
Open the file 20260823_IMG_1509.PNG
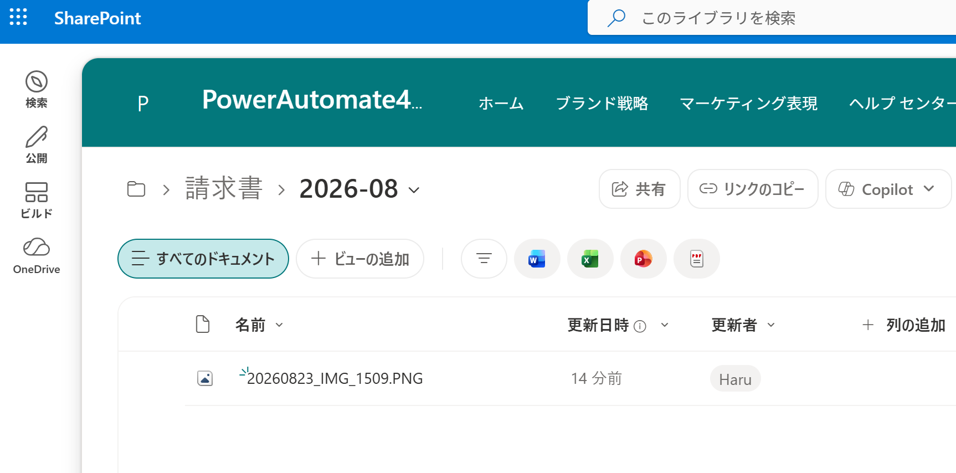335,378
